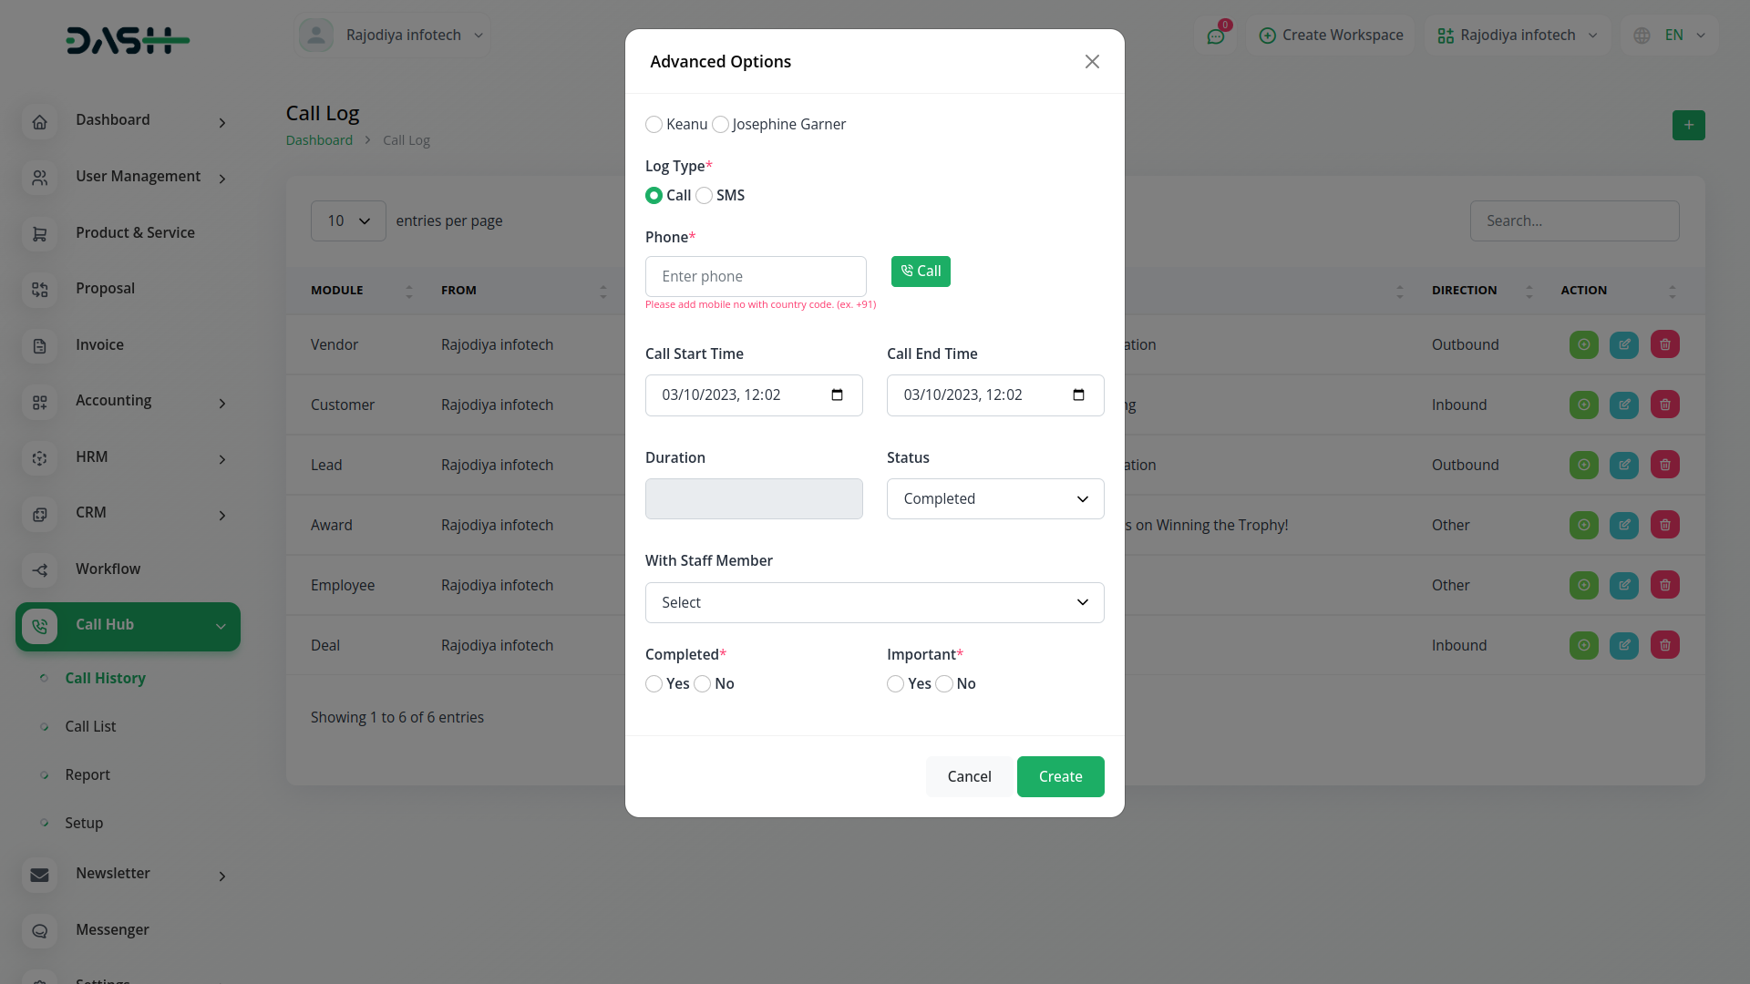1750x984 pixels.
Task: Click the language globe icon
Action: pos(1642,36)
